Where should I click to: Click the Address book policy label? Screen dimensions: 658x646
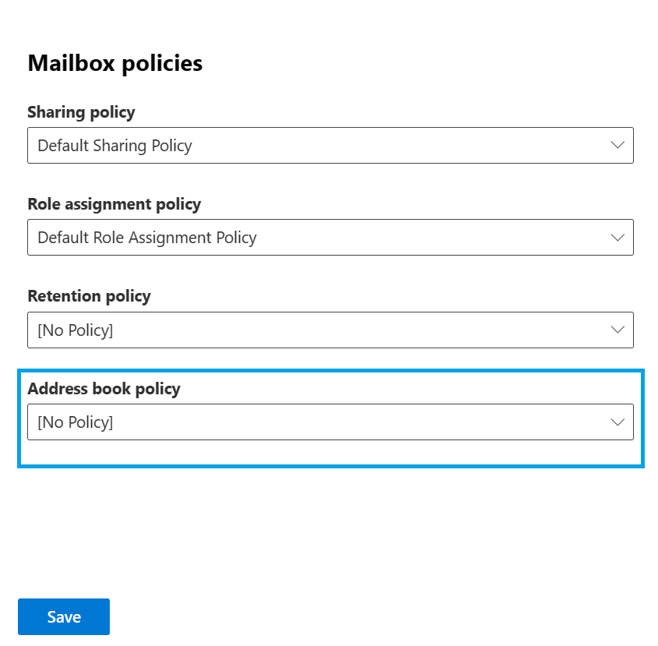tap(104, 388)
